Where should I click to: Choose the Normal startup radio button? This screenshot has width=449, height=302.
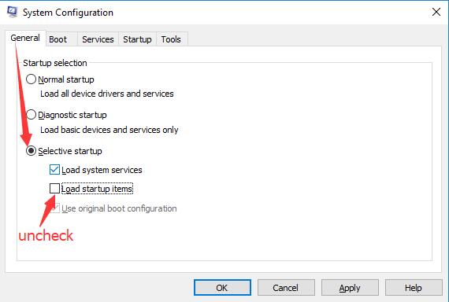(31, 79)
